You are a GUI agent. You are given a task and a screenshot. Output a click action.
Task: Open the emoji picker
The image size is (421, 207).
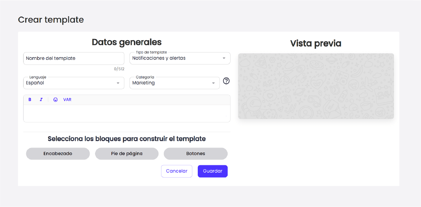[56, 100]
